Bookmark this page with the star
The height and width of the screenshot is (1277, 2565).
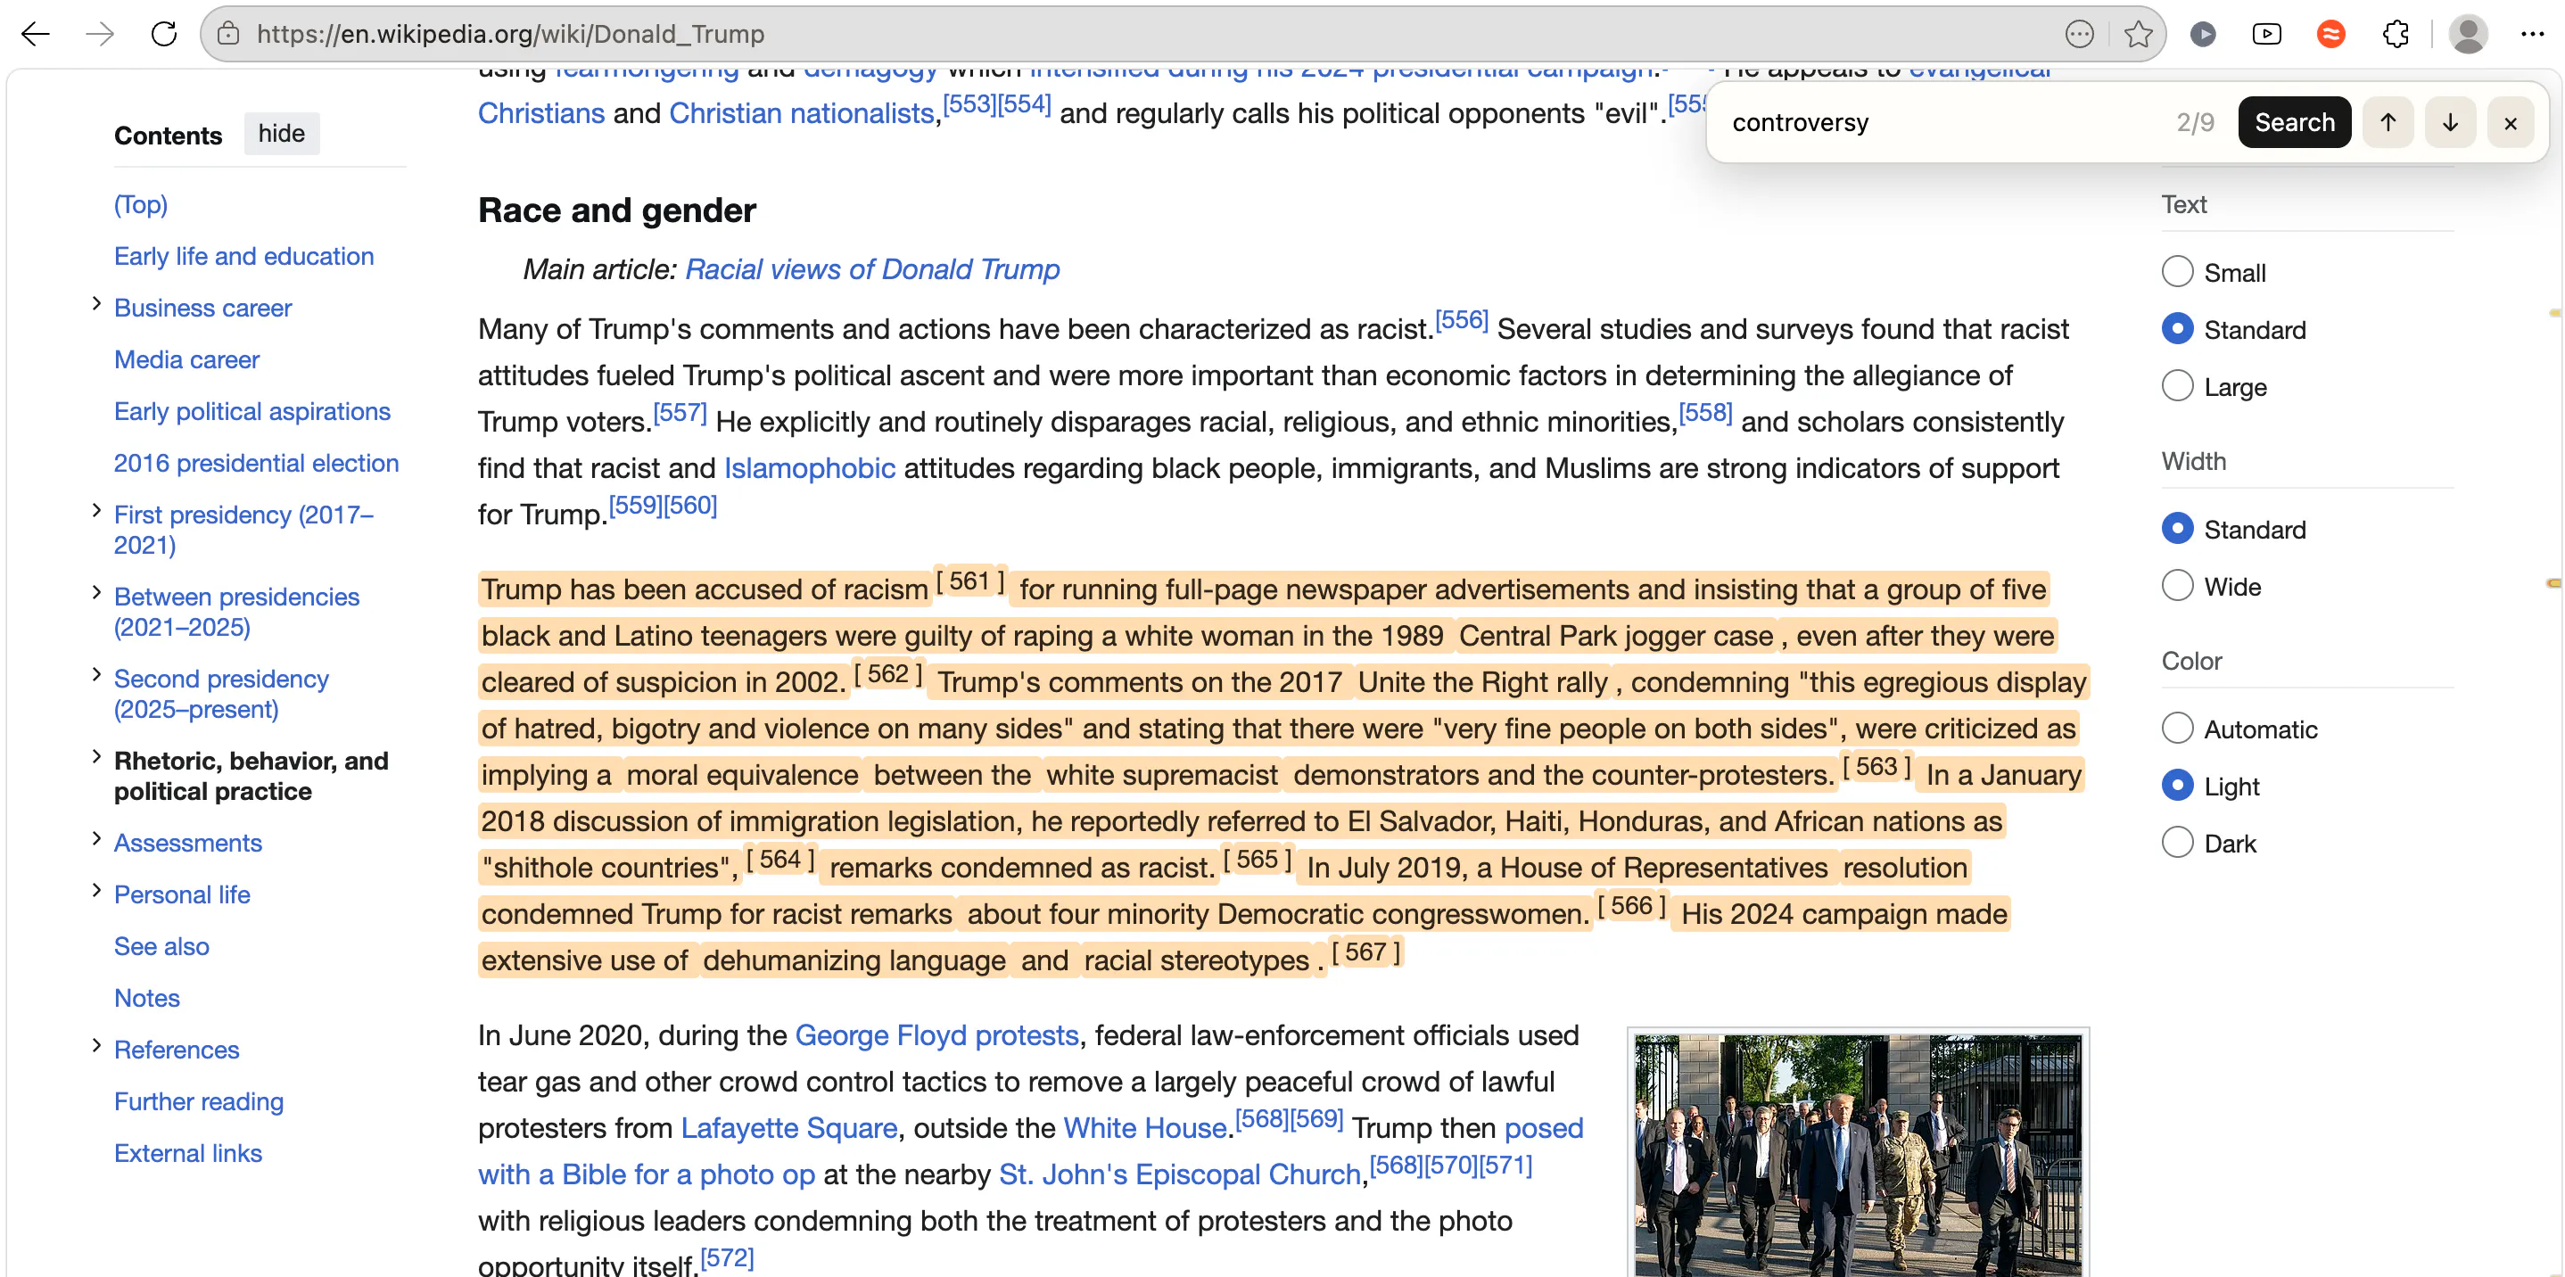[2138, 34]
